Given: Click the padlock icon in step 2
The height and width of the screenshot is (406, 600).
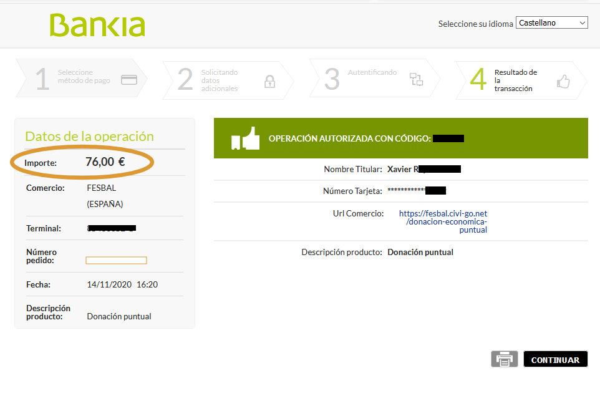Looking at the screenshot, I should (269, 81).
